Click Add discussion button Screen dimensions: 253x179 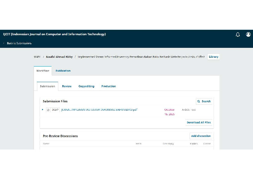(x=201, y=136)
